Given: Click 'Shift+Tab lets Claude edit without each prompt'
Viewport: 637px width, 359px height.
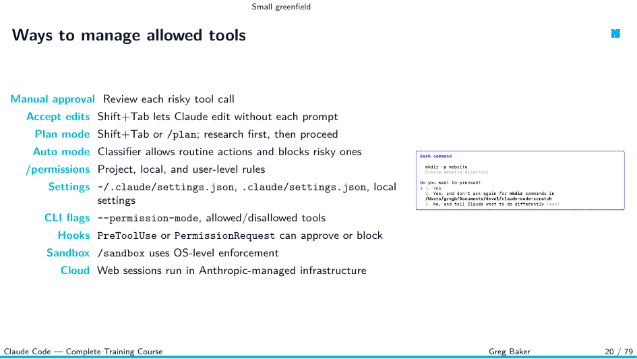Looking at the screenshot, I should point(218,117).
